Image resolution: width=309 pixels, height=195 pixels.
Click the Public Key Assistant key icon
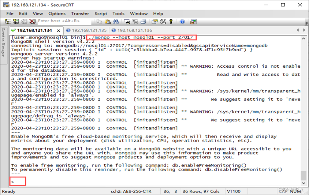[x=171, y=22]
